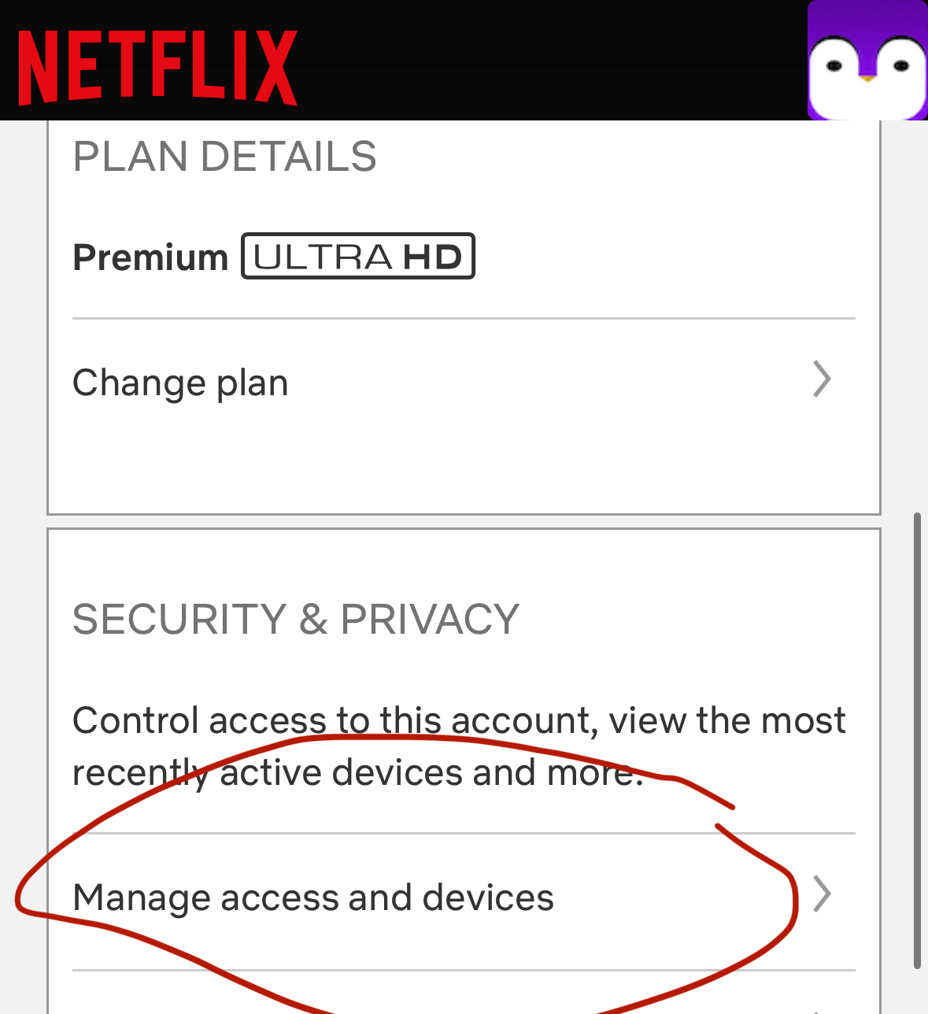Click the chevron arrow beside Change plan
Screen dimensions: 928x1014
822,380
